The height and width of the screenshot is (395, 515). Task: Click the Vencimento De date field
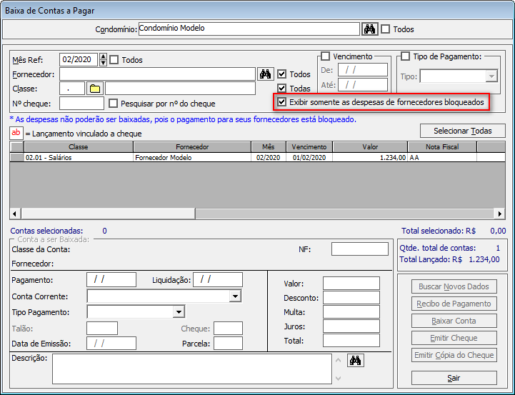363,70
